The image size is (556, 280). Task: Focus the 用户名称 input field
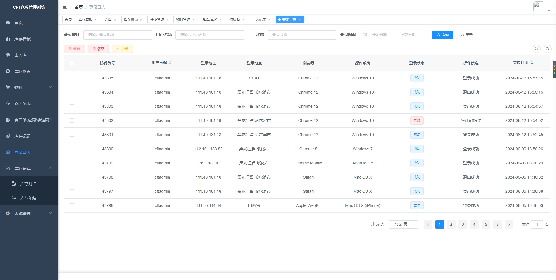tap(210, 35)
